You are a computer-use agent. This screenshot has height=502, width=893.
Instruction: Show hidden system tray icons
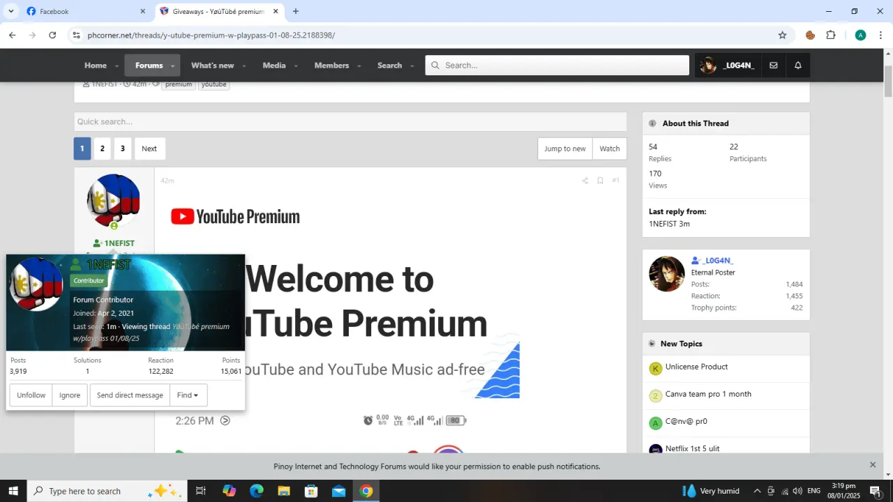coord(757,491)
